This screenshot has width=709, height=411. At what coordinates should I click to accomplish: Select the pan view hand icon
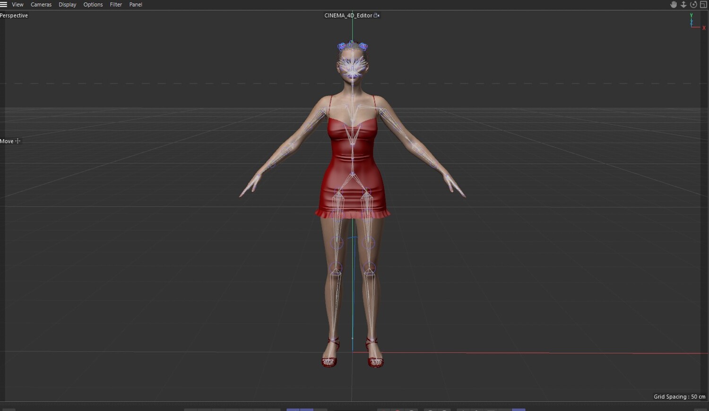[x=674, y=5]
